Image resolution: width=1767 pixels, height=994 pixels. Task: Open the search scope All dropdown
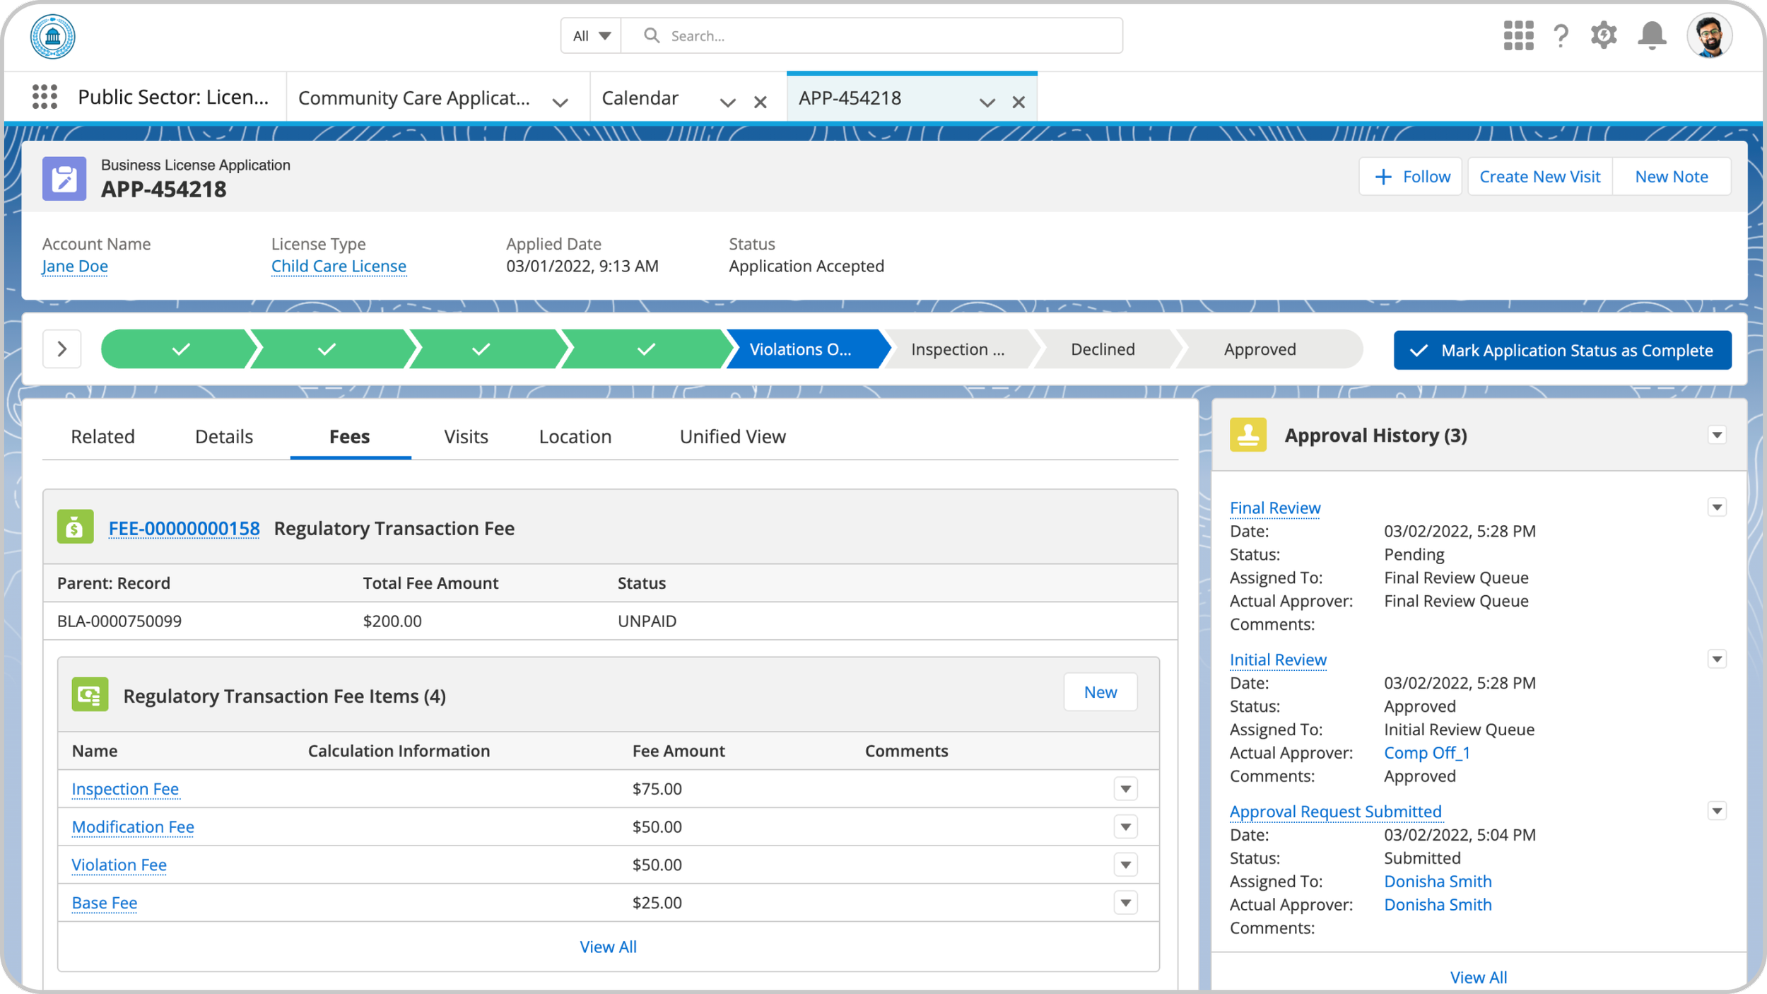591,36
